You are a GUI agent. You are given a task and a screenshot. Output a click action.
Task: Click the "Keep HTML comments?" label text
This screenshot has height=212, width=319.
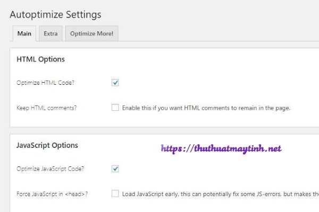click(x=47, y=108)
